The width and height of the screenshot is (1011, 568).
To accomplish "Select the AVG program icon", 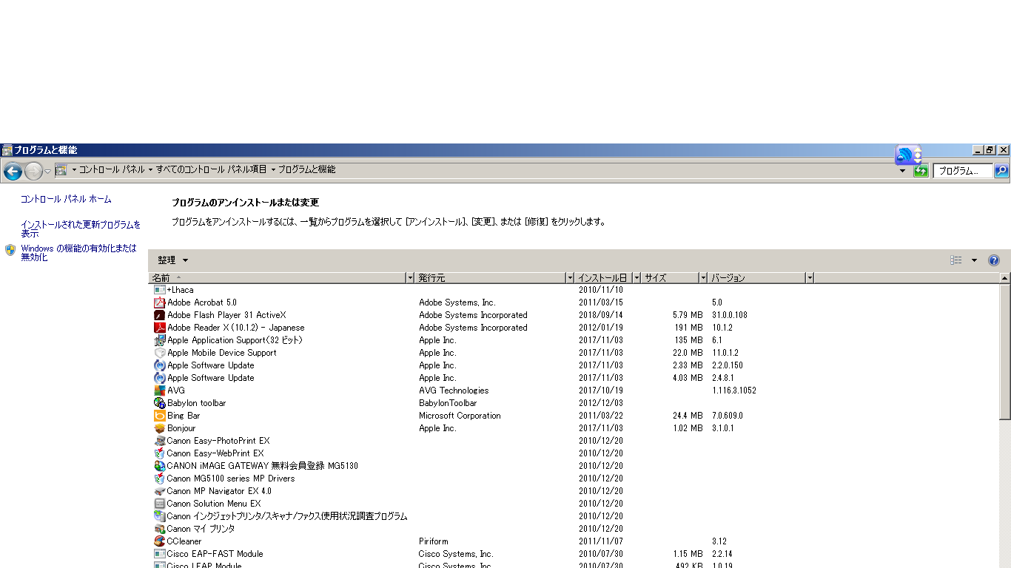I will (x=159, y=390).
